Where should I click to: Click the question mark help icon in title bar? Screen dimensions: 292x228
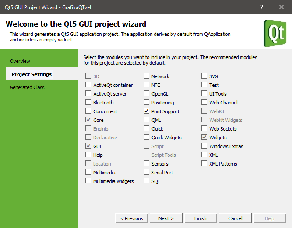click(262, 7)
